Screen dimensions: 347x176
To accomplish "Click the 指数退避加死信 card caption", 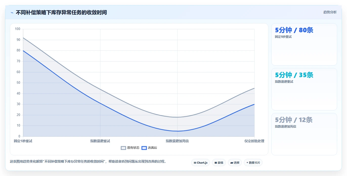I will 286,127.
